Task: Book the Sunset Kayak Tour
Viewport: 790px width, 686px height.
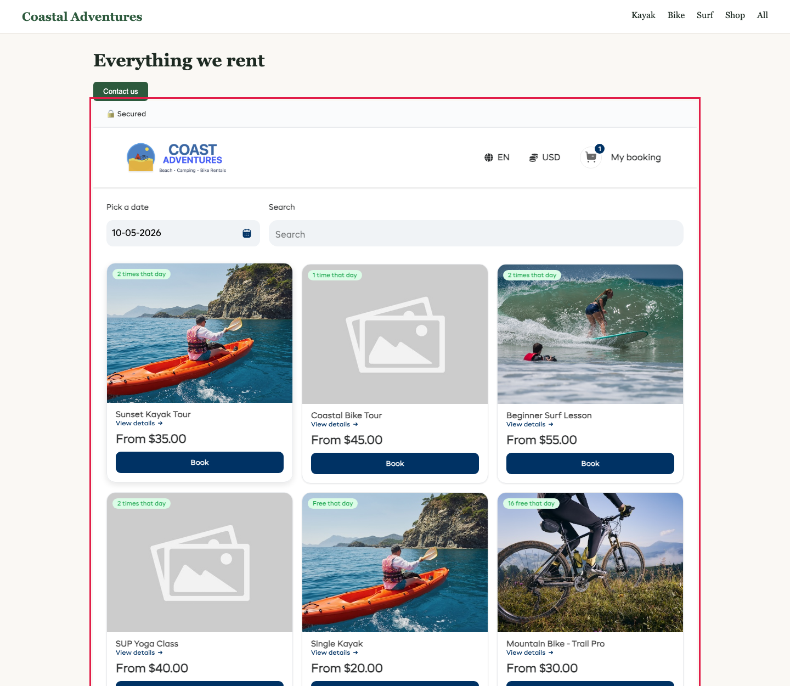Action: click(200, 462)
